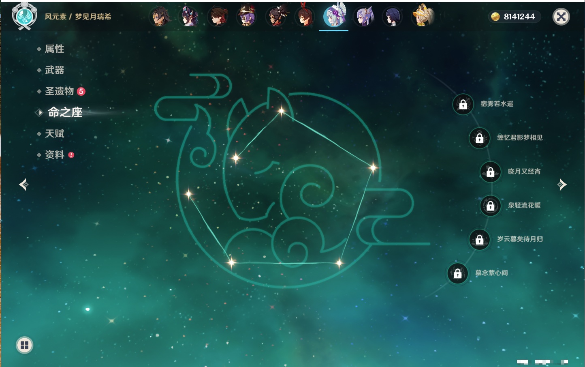Open the locked 泉轻流花暖 constellation node
Image resolution: width=585 pixels, height=367 pixels.
click(x=491, y=206)
